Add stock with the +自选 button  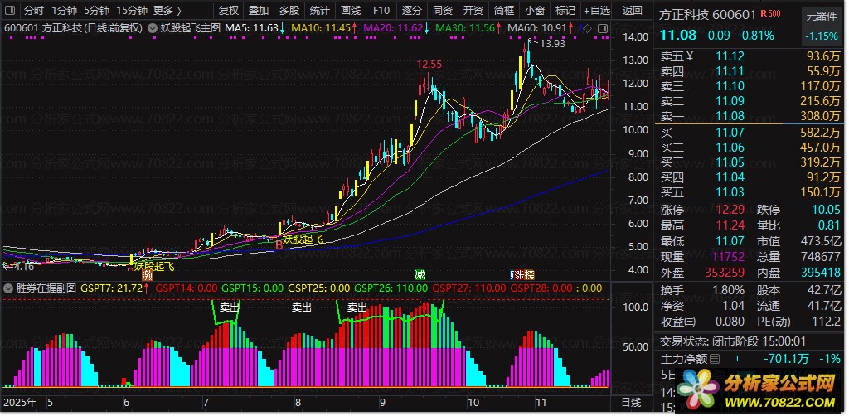click(597, 10)
